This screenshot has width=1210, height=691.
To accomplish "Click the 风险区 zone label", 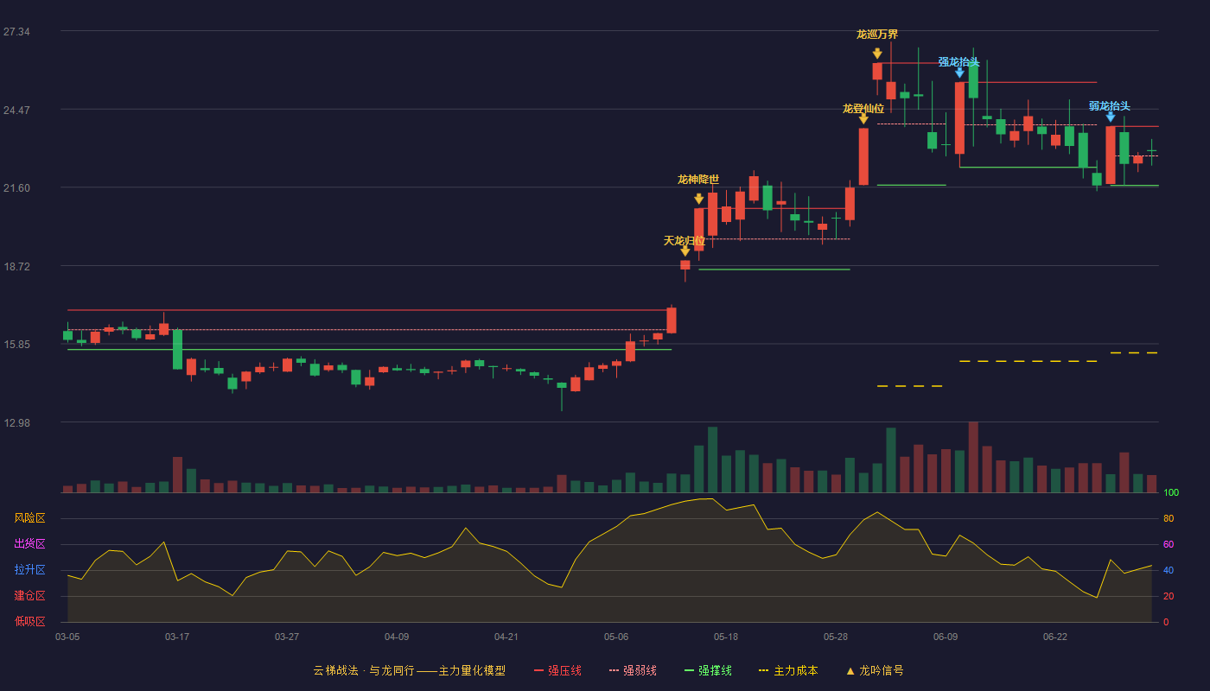I will click(30, 518).
